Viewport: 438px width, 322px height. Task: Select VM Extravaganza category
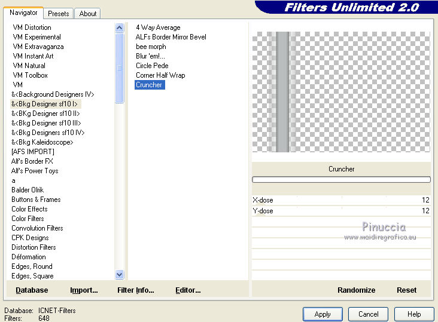[38, 47]
